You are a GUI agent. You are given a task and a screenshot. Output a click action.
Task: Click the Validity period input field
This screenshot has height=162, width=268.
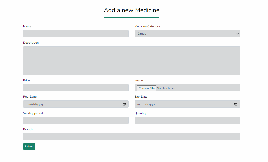pos(76,120)
